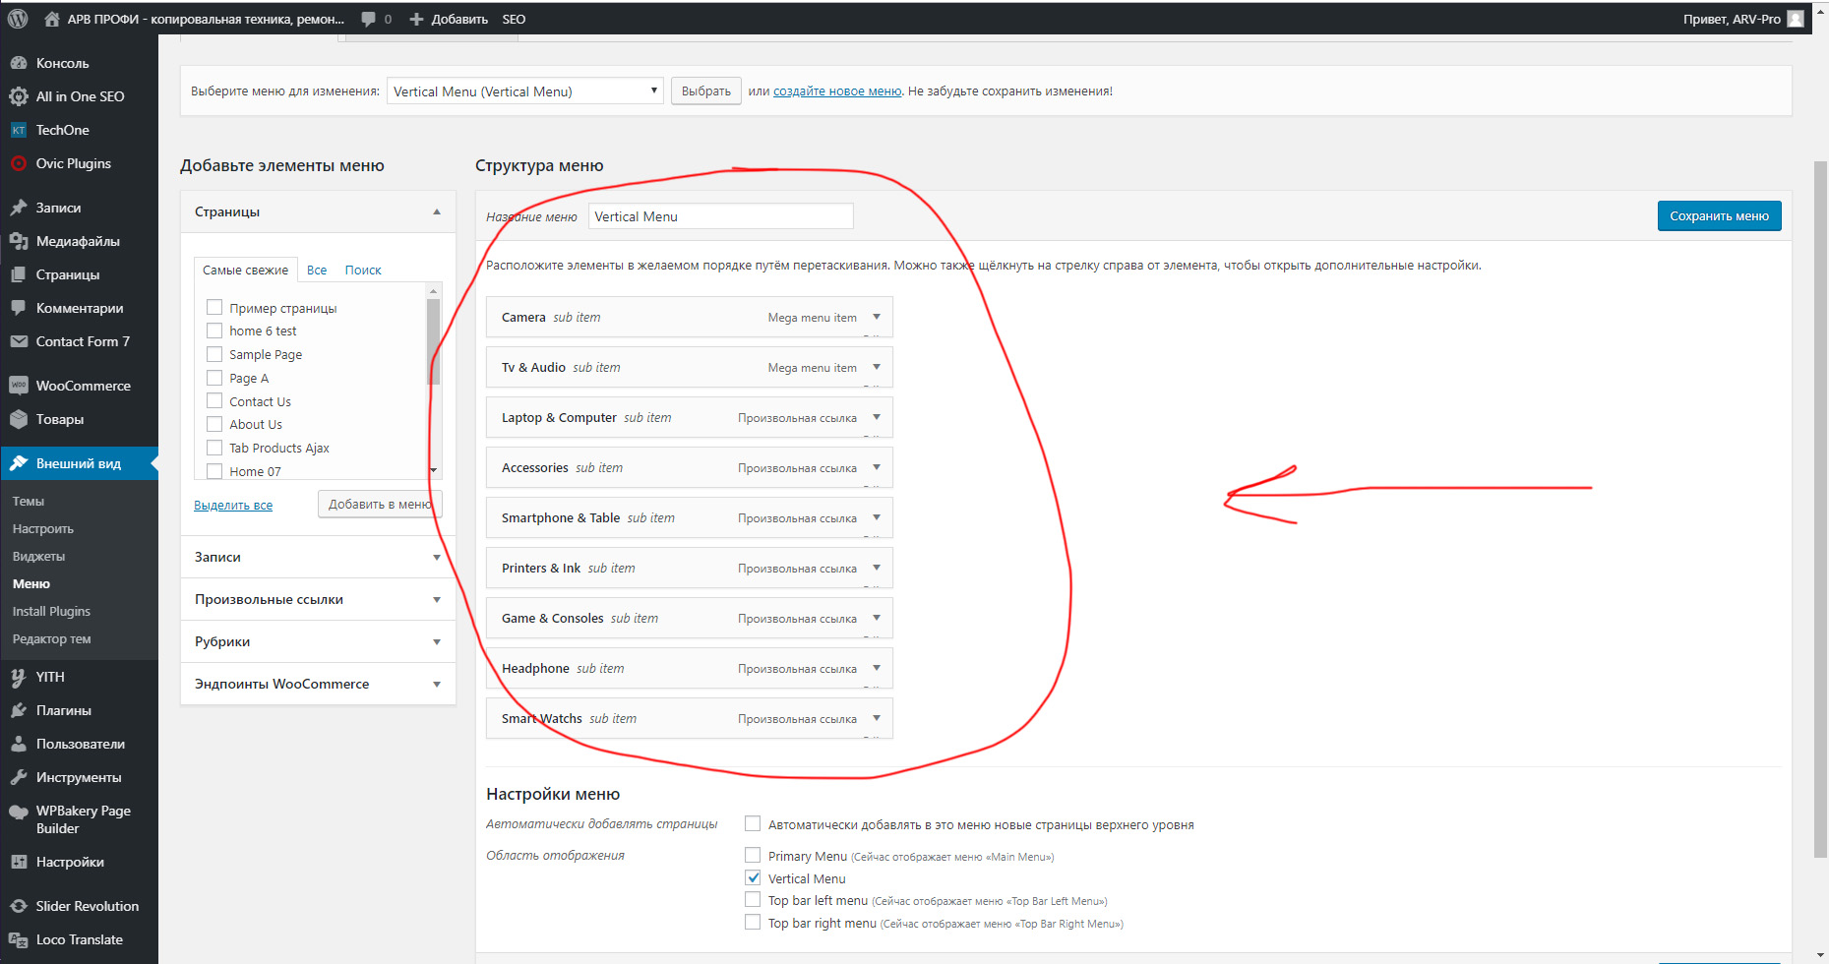This screenshot has width=1829, height=964.
Task: Click the main page vertical scrollbar
Action: tap(1820, 512)
